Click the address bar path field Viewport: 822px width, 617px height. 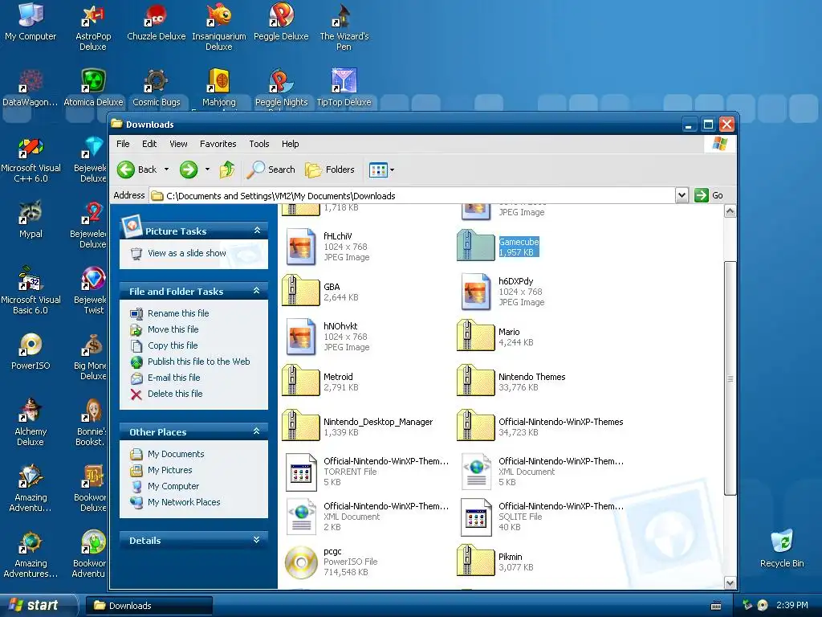(x=413, y=196)
